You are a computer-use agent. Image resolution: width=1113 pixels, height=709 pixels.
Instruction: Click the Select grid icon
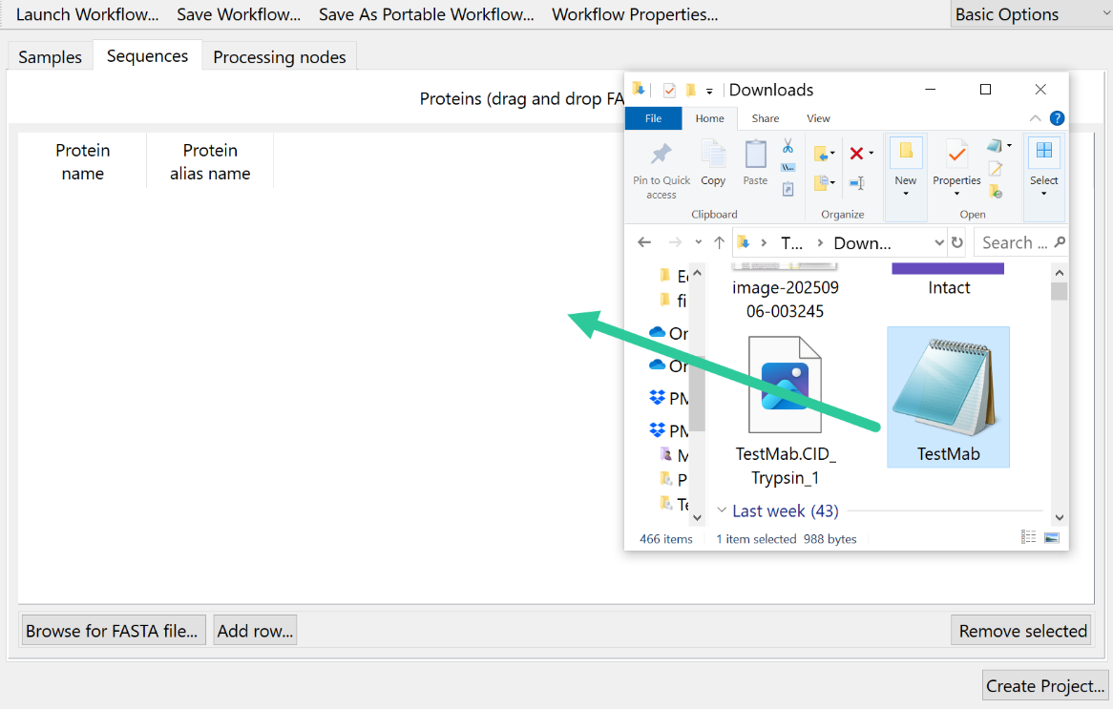(1044, 151)
